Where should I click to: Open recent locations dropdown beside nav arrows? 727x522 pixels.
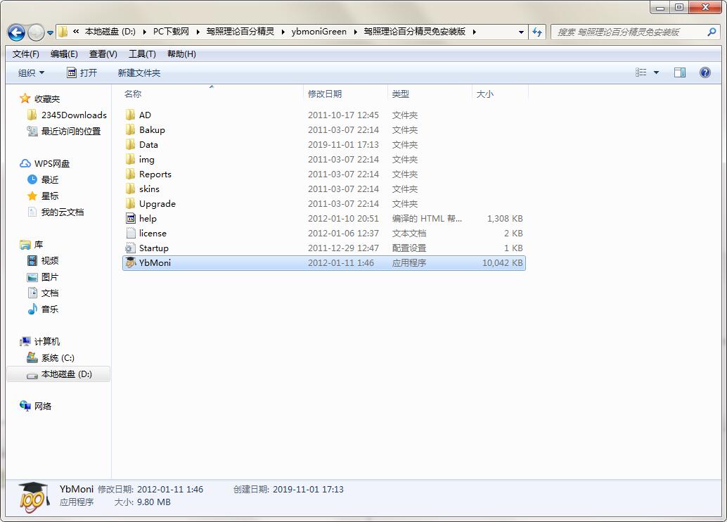coord(50,33)
